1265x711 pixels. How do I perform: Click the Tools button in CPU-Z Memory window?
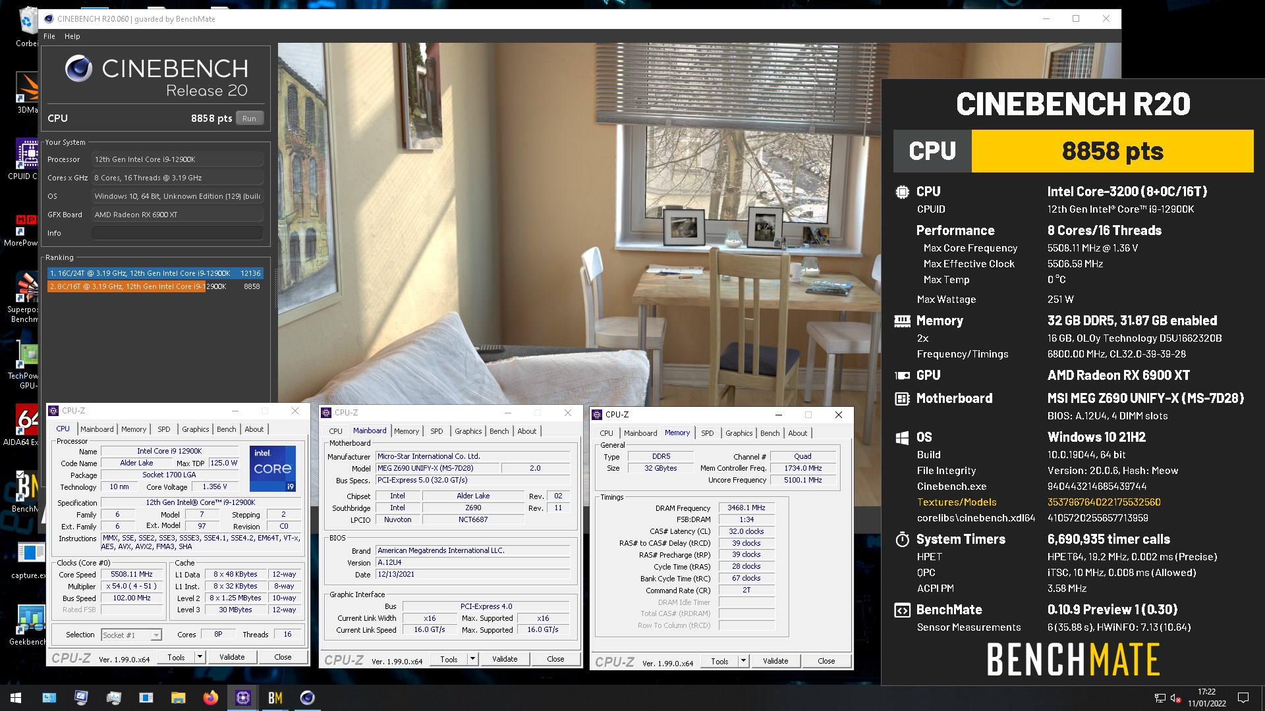click(719, 661)
